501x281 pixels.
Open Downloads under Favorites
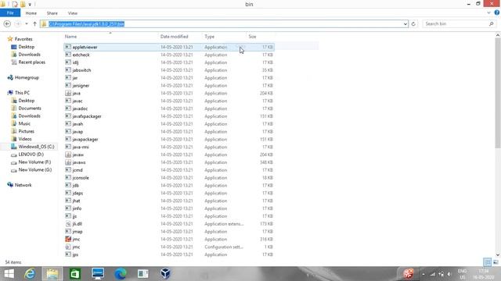click(29, 55)
